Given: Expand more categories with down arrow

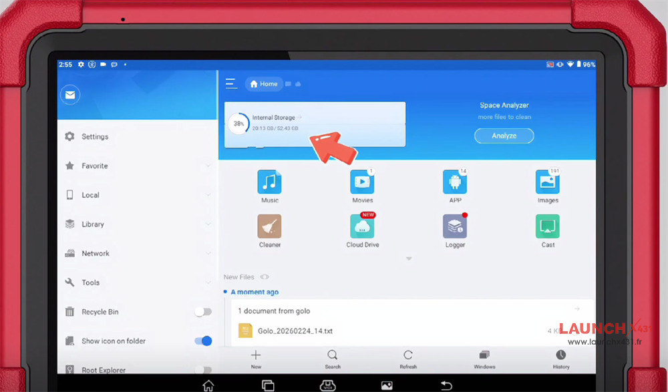Looking at the screenshot, I should [409, 258].
